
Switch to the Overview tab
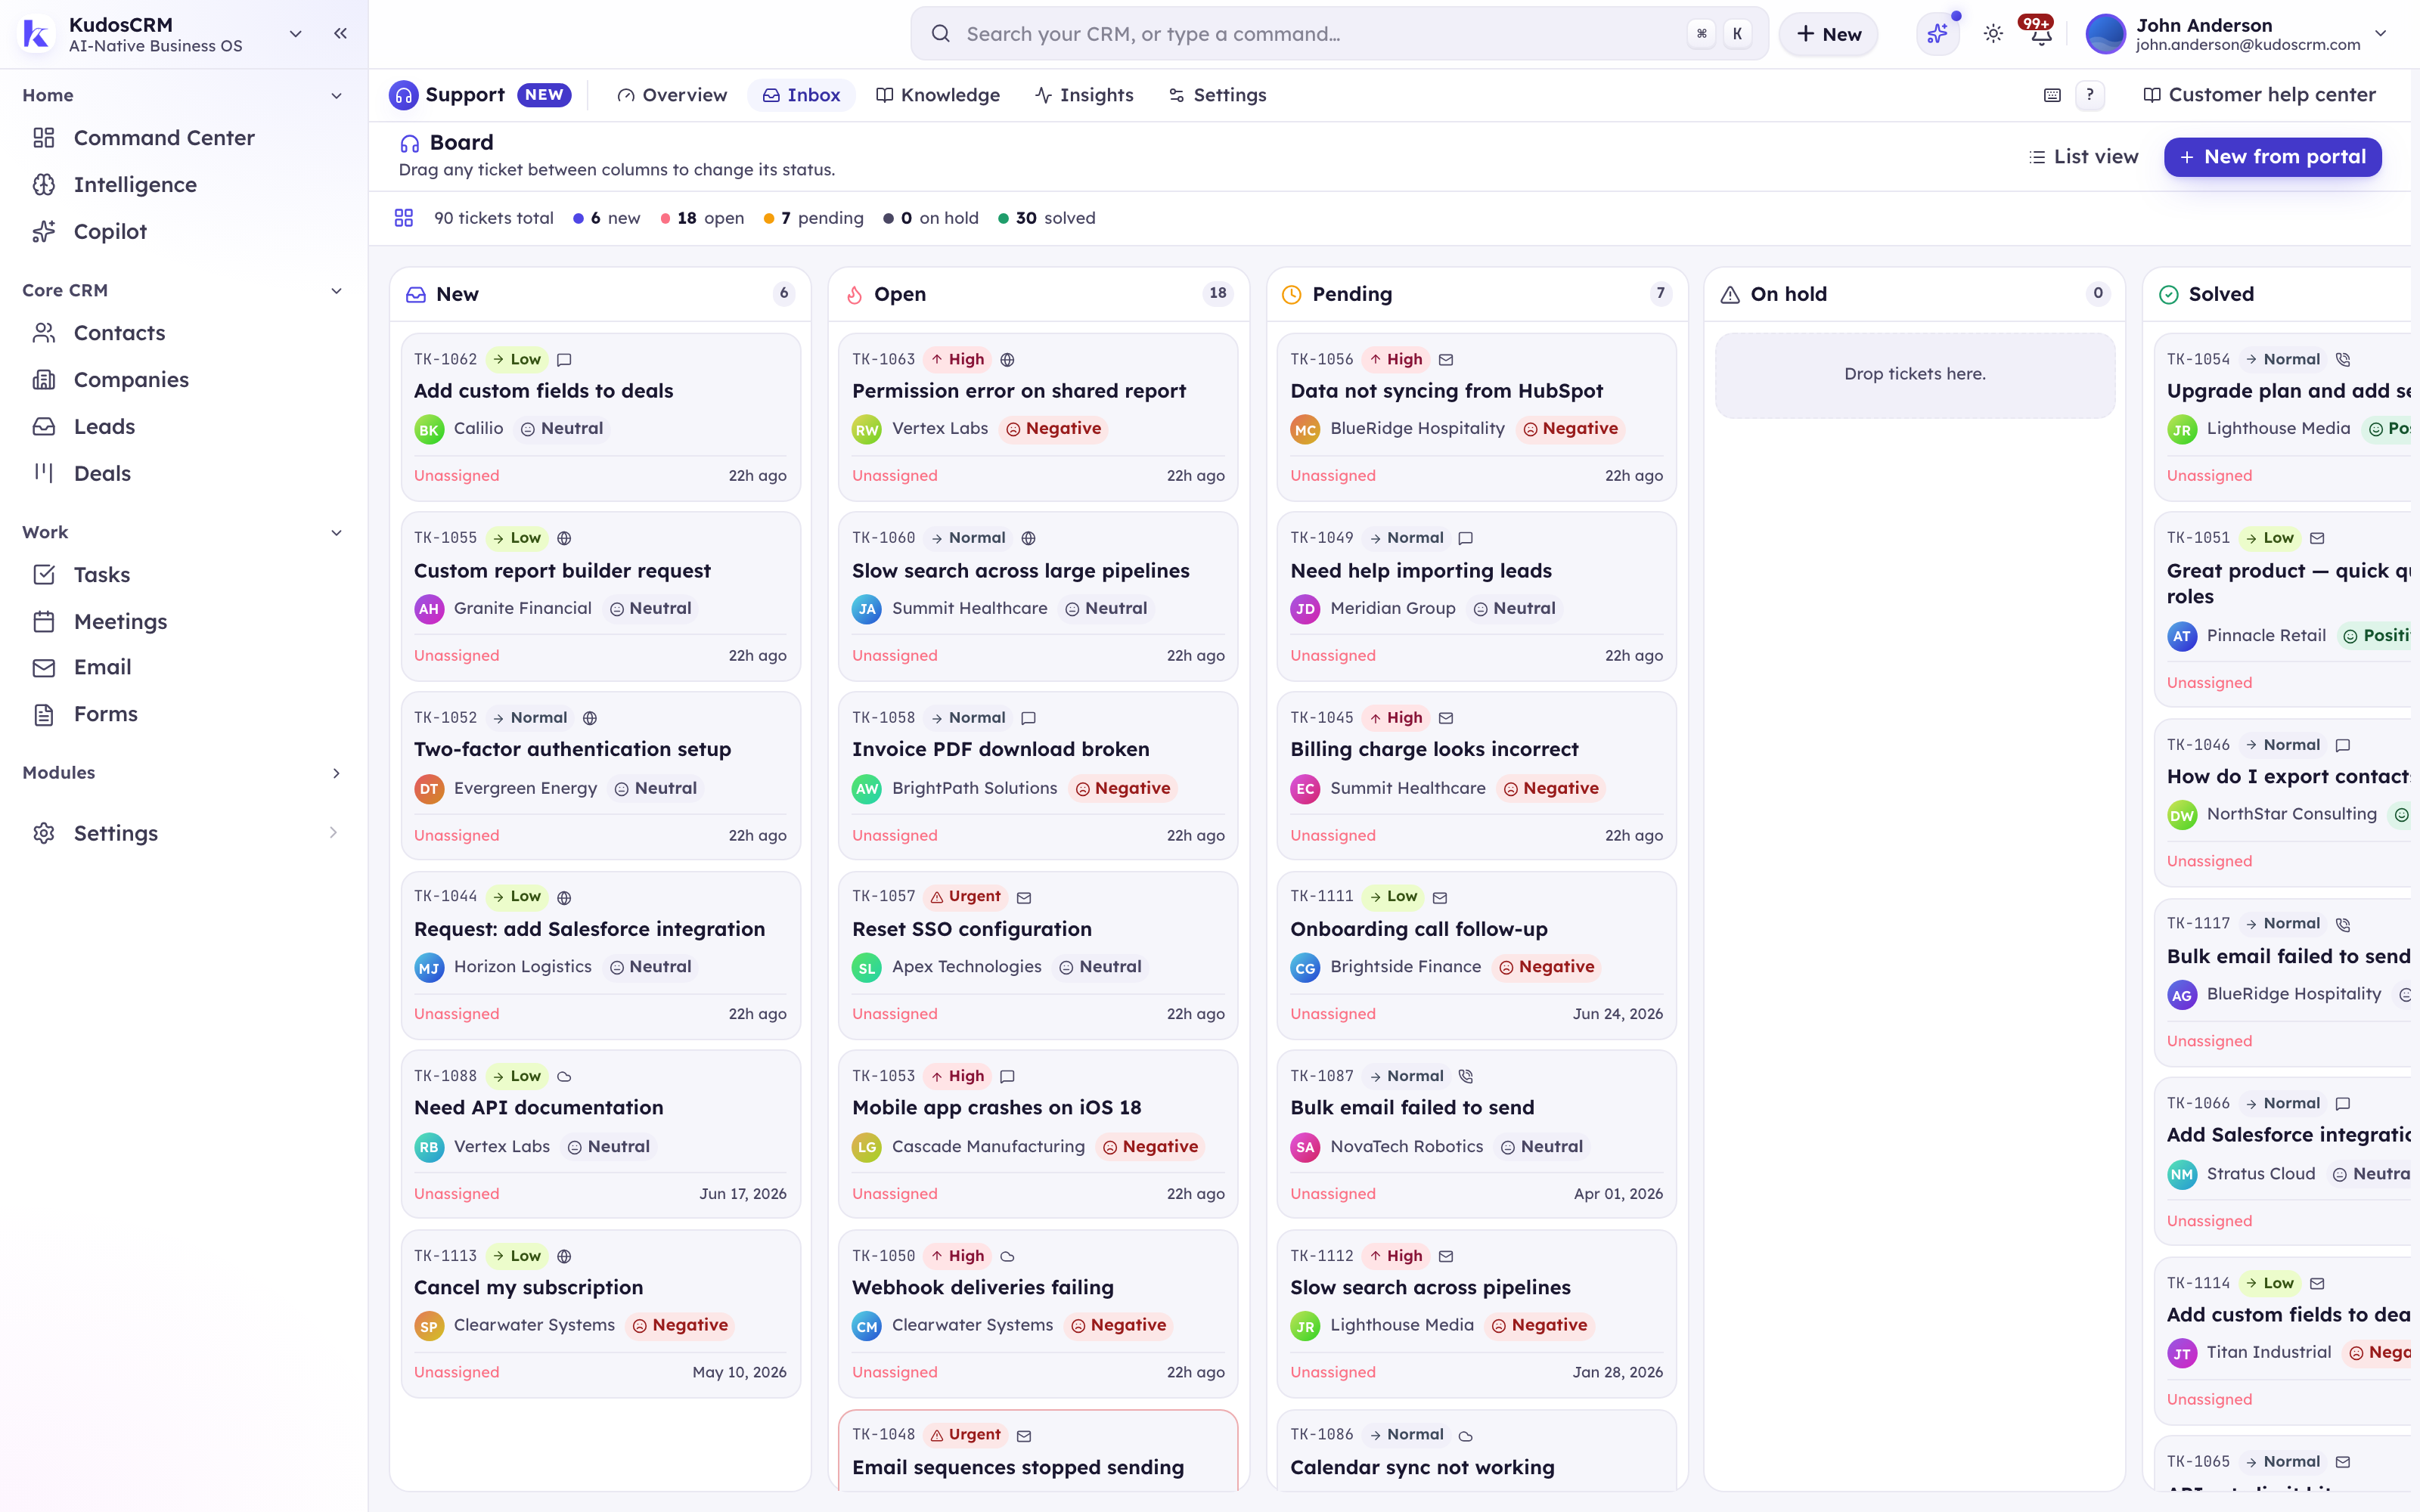[x=672, y=95]
